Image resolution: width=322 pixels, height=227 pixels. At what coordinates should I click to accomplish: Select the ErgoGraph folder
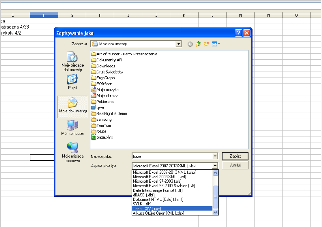click(x=103, y=78)
